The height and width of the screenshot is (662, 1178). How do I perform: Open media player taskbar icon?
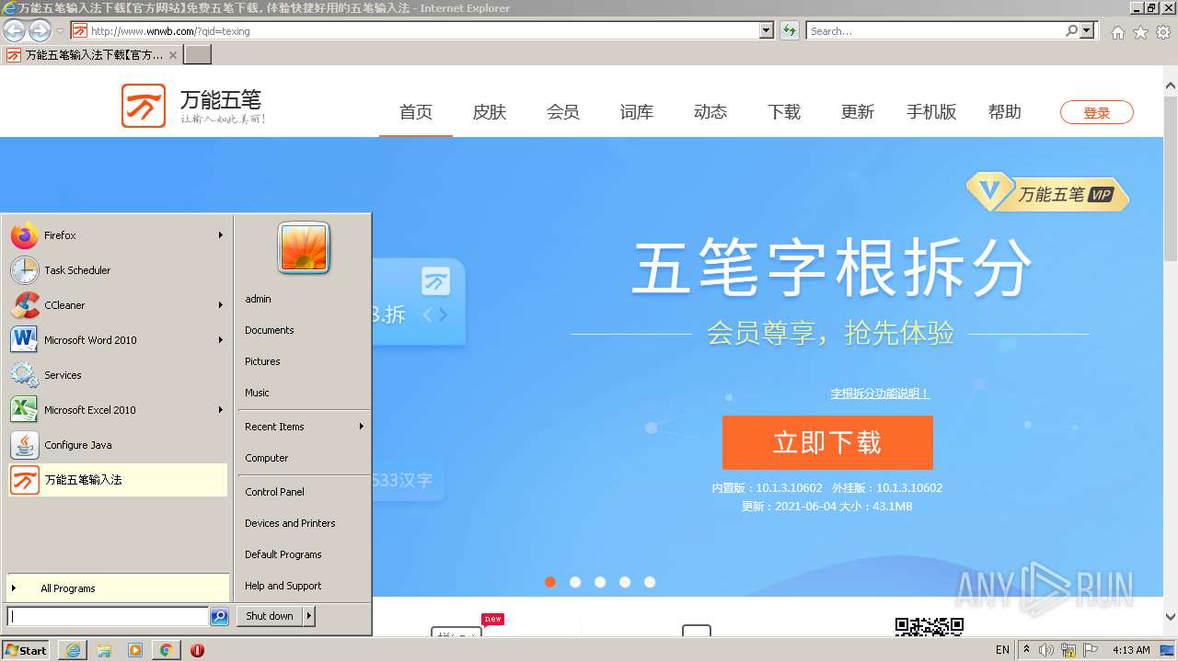click(135, 650)
